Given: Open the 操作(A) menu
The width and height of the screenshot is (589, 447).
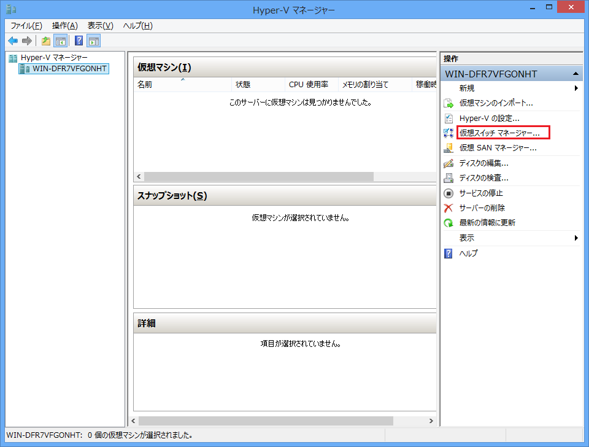Looking at the screenshot, I should [x=65, y=26].
